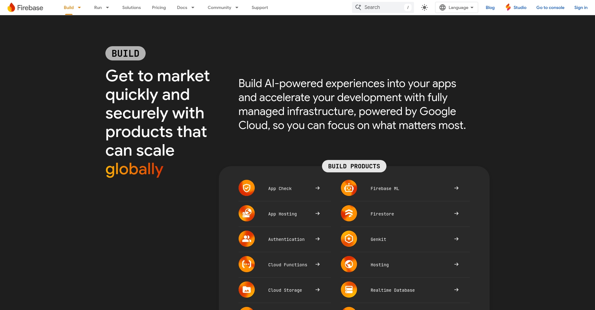Click the arrow next to Realtime Database

point(456,290)
